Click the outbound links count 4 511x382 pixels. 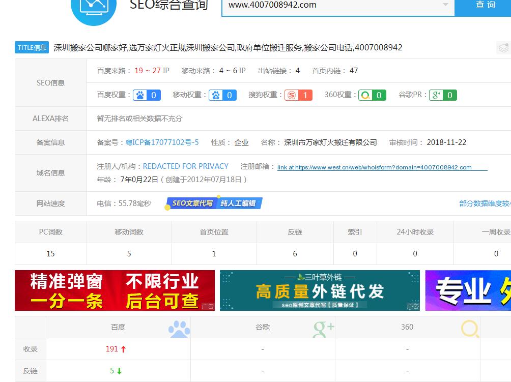click(298, 71)
